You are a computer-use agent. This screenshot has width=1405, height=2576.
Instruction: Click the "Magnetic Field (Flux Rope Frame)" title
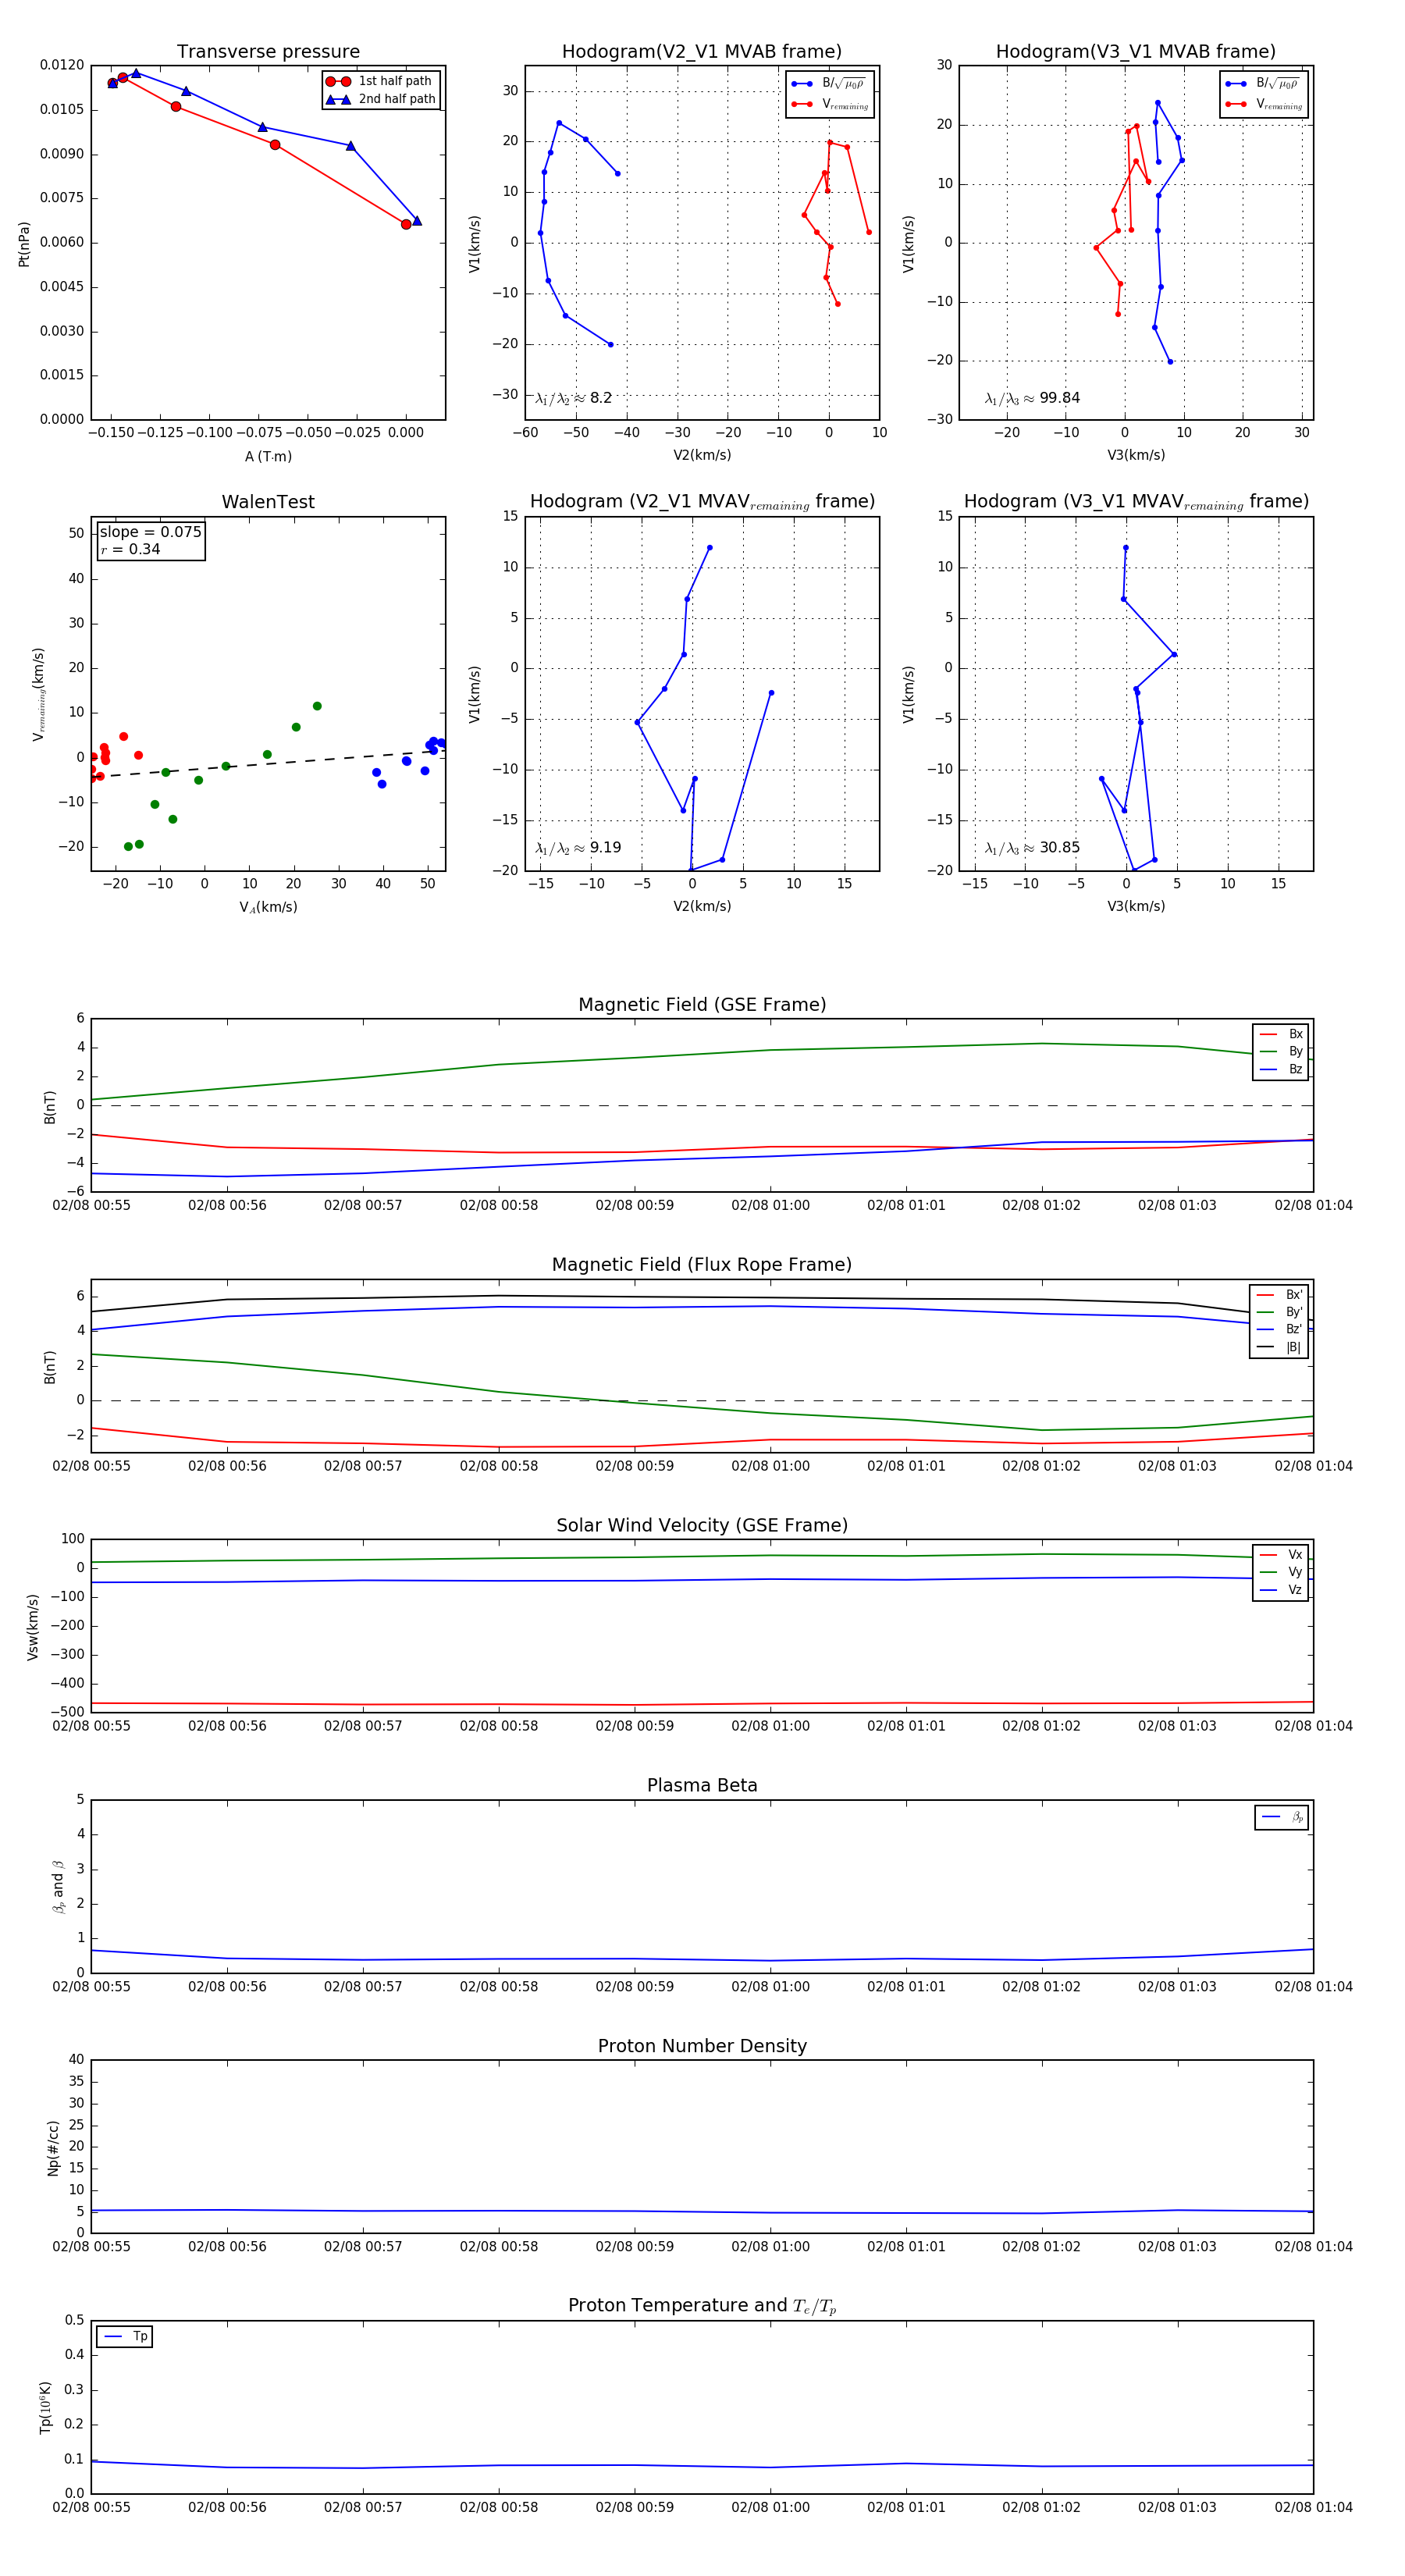click(x=702, y=1265)
